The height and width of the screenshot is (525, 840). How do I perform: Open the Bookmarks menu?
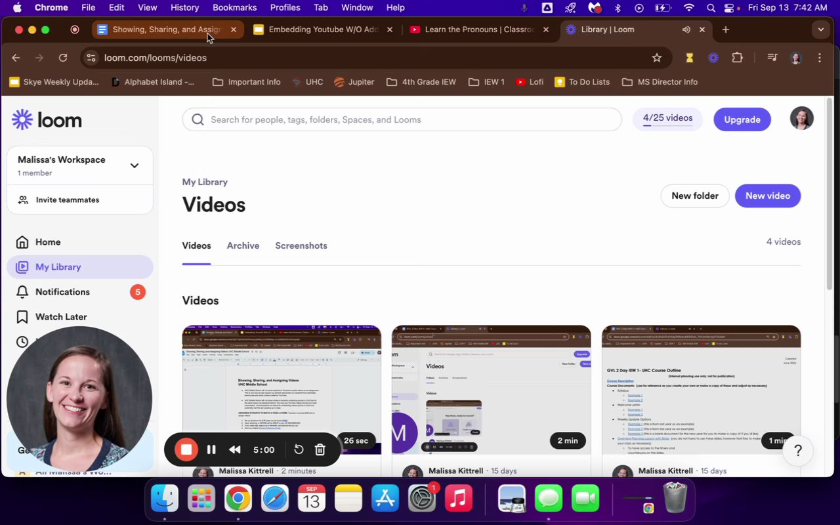(234, 7)
